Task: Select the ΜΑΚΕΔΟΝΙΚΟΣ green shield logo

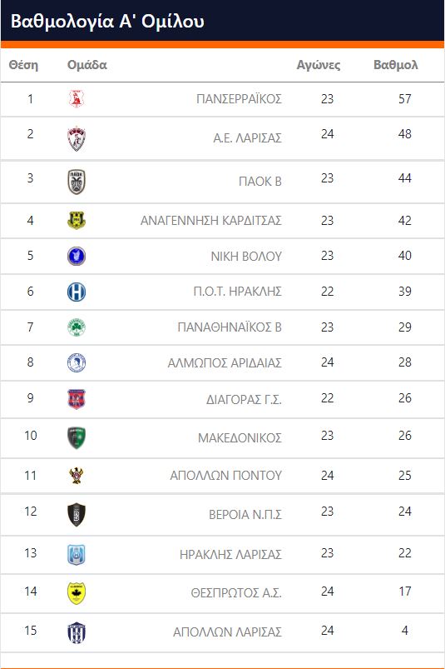Action: pyautogui.click(x=77, y=438)
